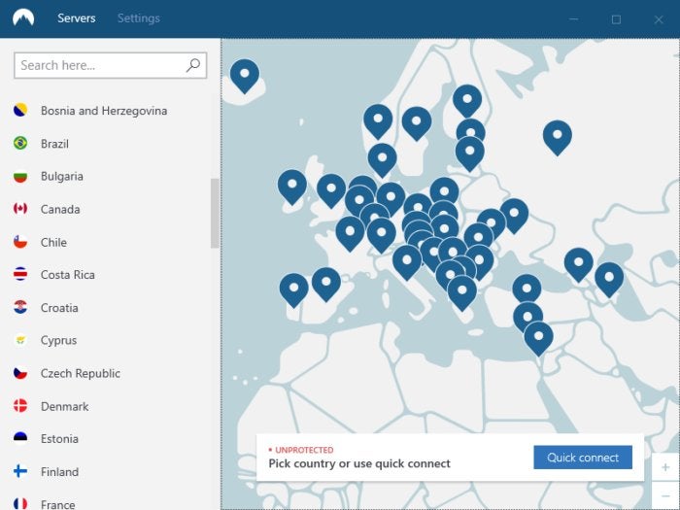Click the Bulgaria flag icon
Screen dimensions: 680x510
(20, 176)
